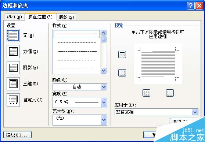
Task: Close the 边框和底纹 dialog
Action: [x=199, y=6]
